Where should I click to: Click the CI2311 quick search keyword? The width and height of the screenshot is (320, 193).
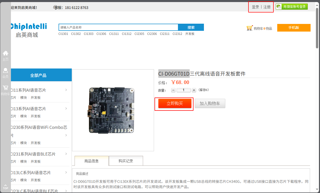165,34
